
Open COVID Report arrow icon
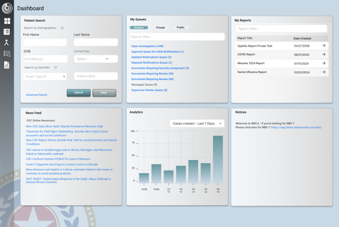(324, 55)
